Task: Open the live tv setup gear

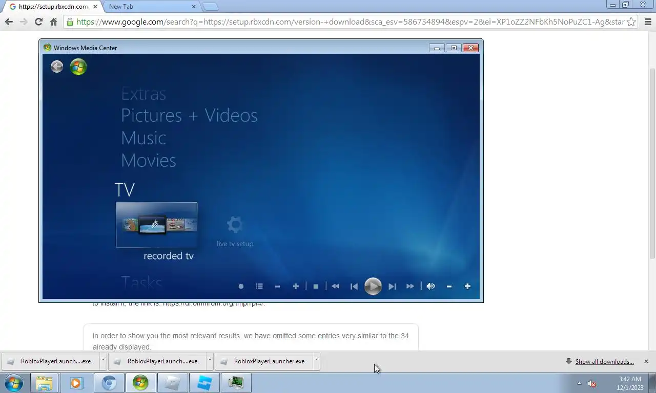Action: pos(235,225)
